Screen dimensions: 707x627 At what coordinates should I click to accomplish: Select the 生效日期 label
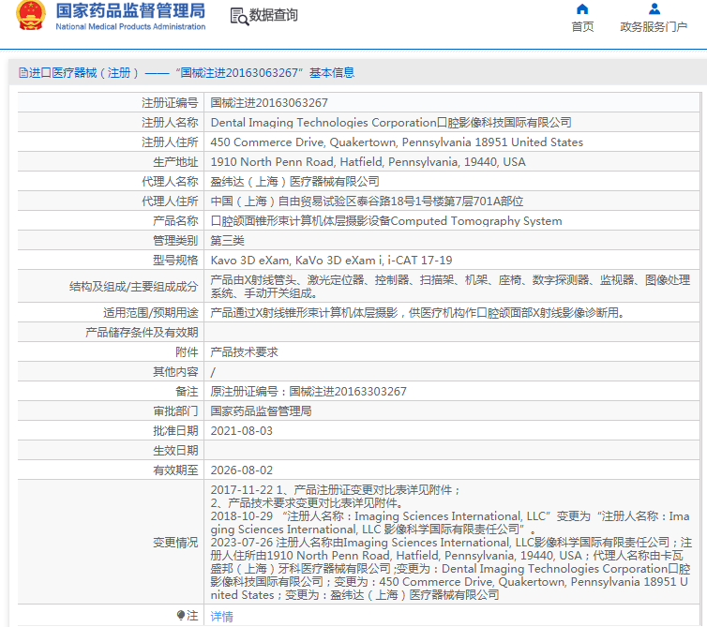click(175, 450)
